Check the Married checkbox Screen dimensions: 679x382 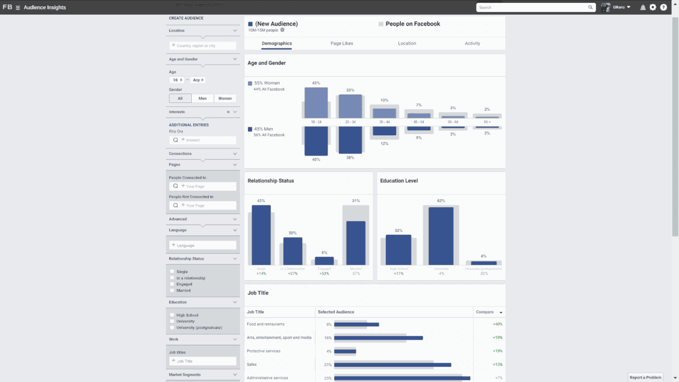tap(172, 290)
